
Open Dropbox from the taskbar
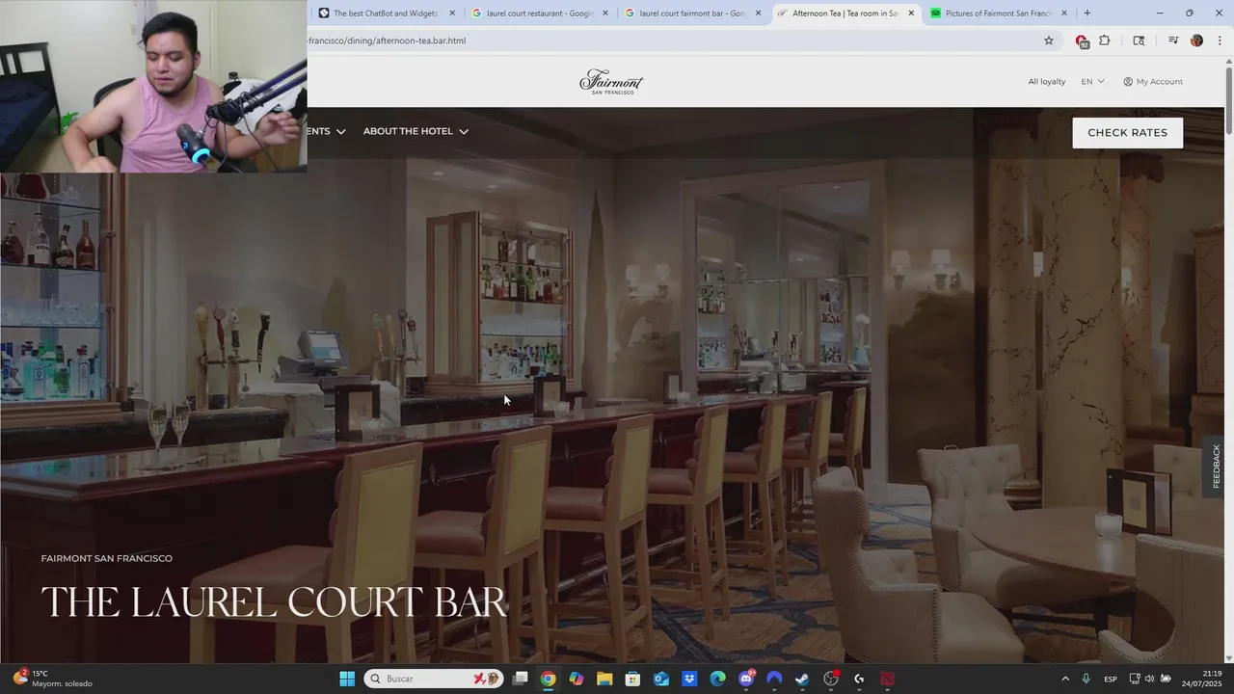tap(689, 679)
